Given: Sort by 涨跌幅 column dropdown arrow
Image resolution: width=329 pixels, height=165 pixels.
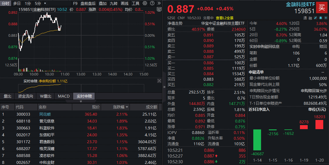Looking at the screenshot, I should pyautogui.click(x=127, y=107).
